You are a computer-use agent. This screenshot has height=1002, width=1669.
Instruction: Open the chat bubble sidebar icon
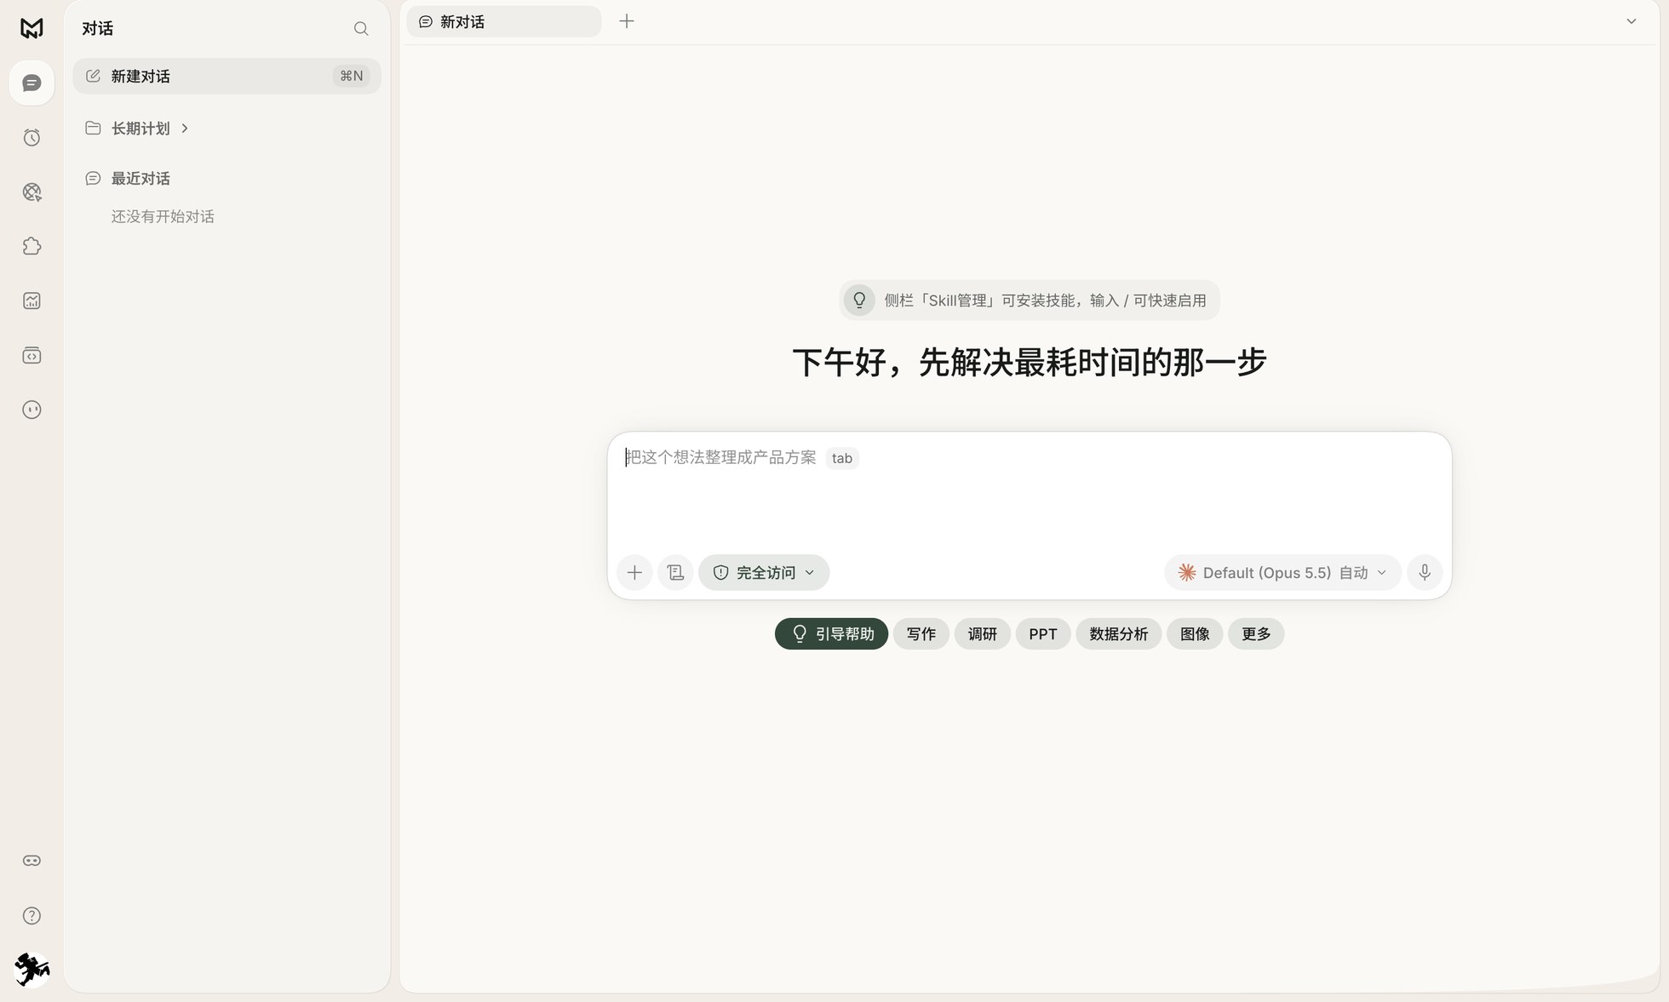32,83
